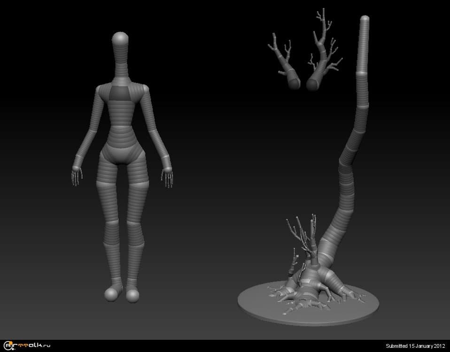Viewport: 450px width, 352px height.
Task: Click the mannequin's narrow cylindrical neck
Action: [x=121, y=61]
